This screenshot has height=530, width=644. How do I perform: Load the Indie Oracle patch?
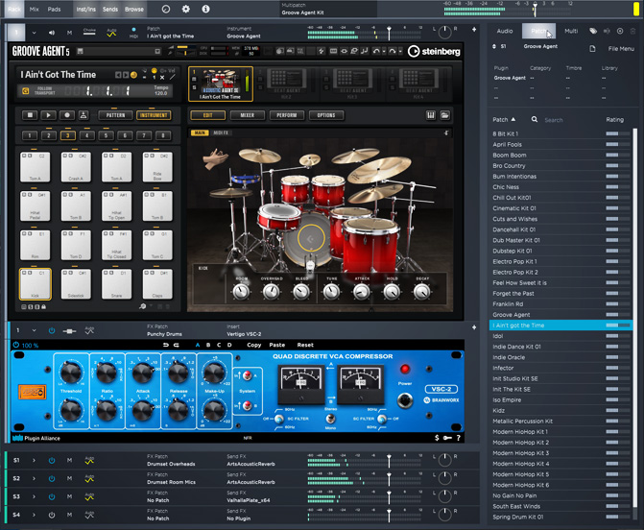coord(509,357)
